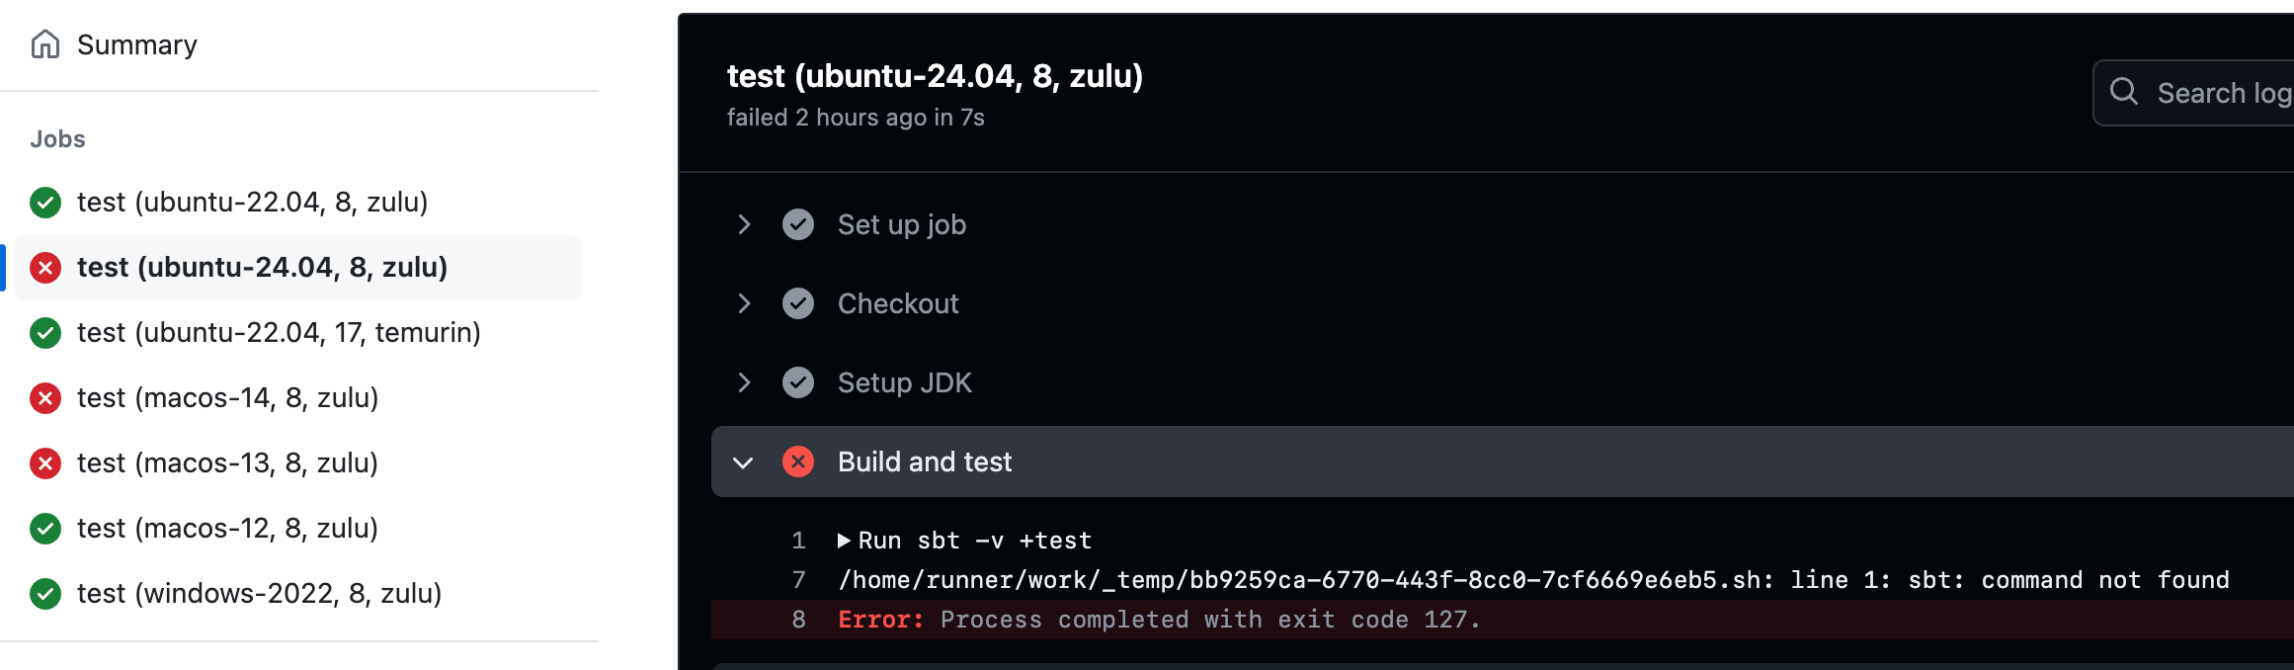Open test (macos-12, 8, zulu) job

[x=227, y=529]
